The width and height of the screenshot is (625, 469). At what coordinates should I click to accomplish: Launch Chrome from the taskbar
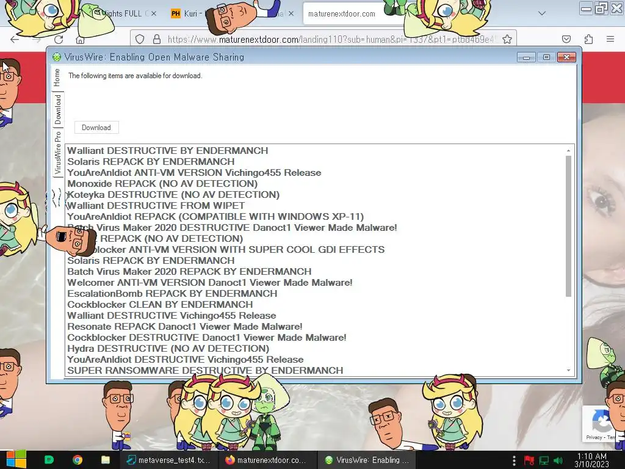[78, 460]
